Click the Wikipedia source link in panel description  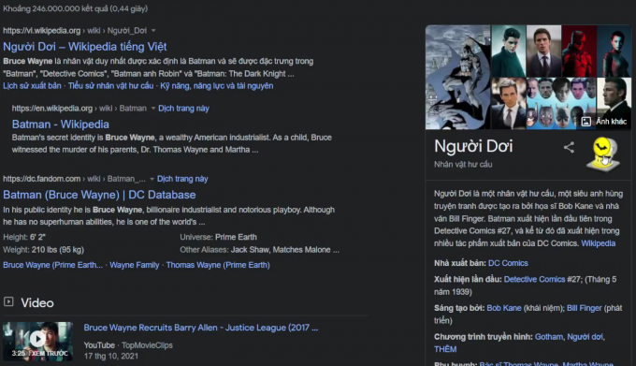pos(599,243)
